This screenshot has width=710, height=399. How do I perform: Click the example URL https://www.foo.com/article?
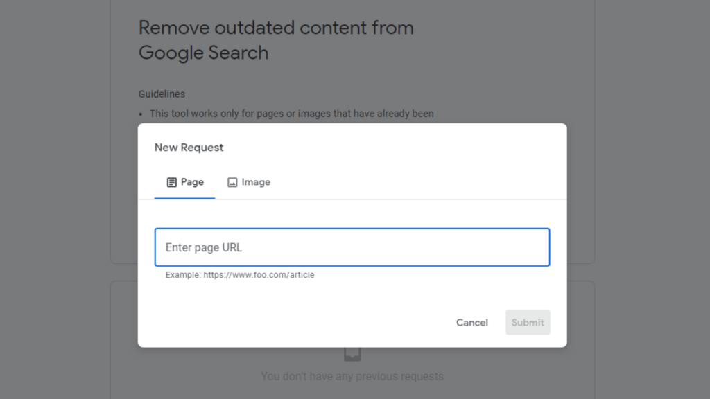238,274
